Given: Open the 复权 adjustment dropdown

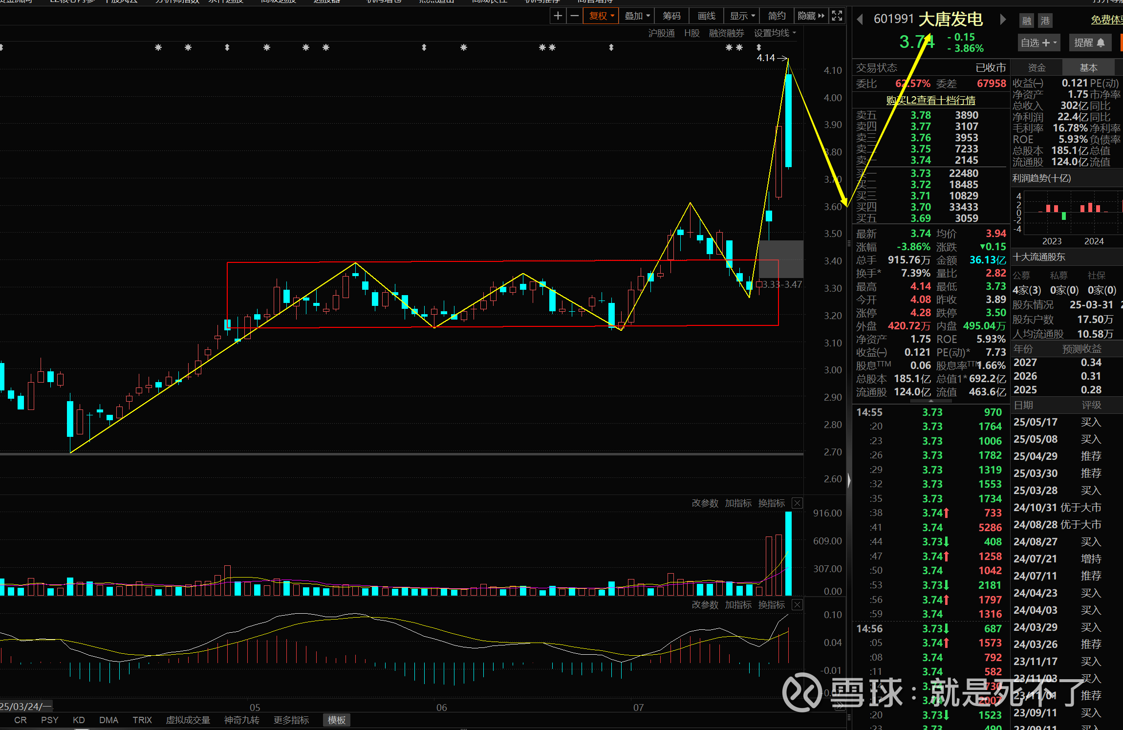Looking at the screenshot, I should tap(601, 16).
